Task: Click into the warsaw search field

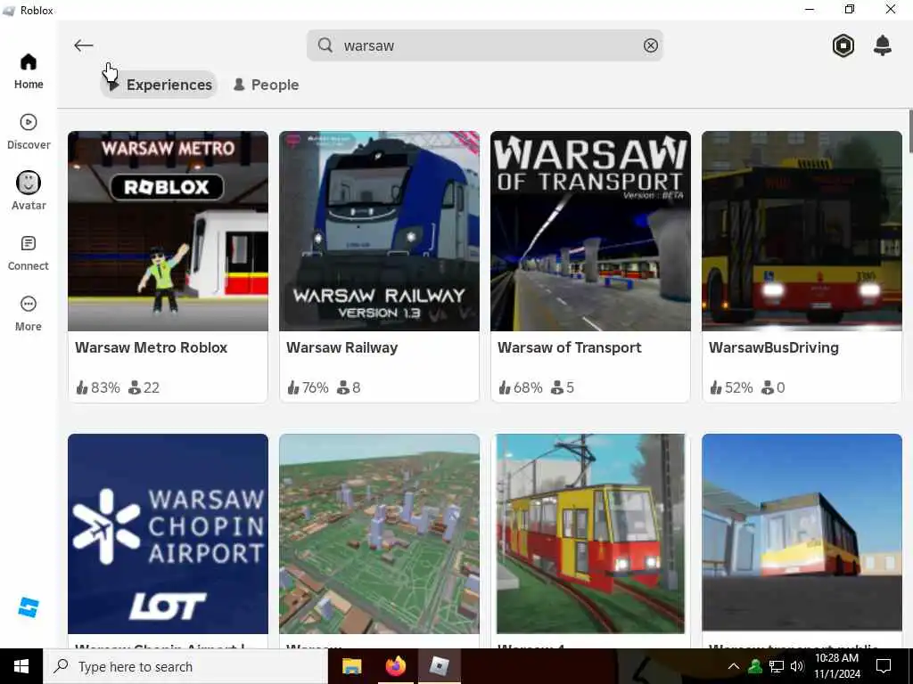Action: (x=485, y=45)
